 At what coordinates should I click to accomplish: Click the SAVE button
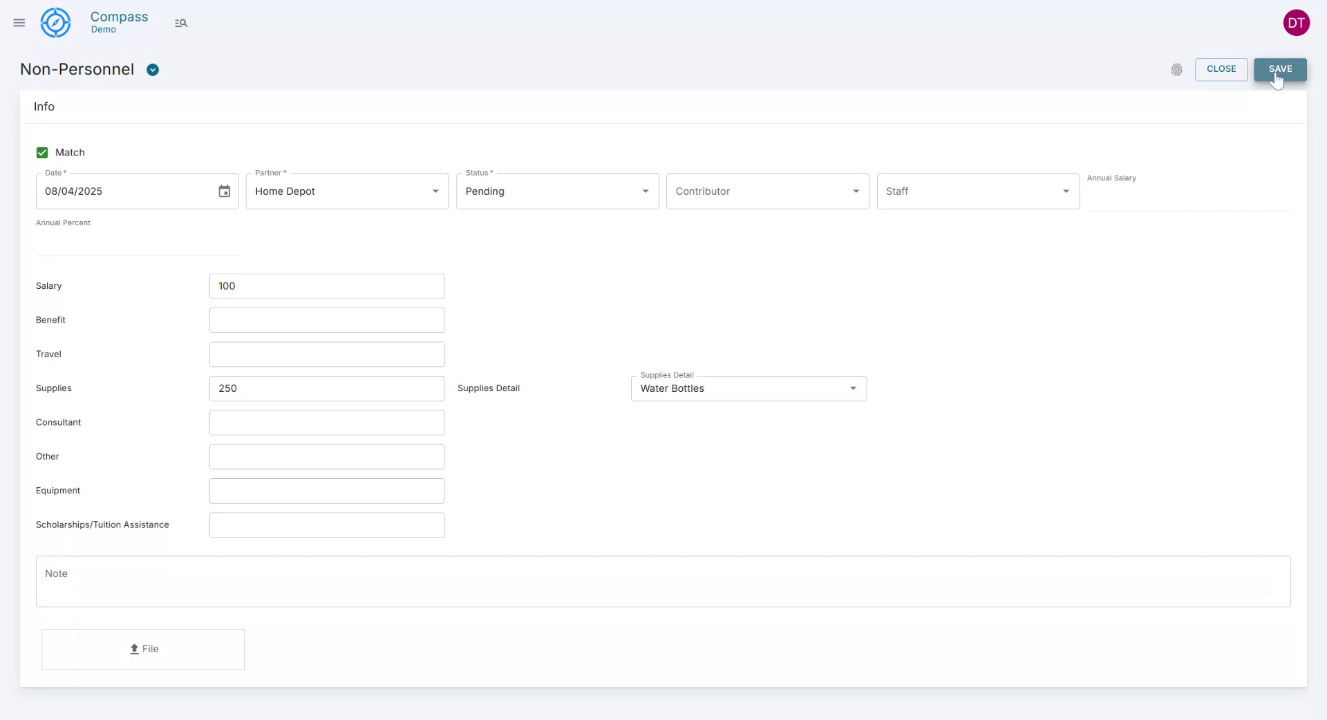pos(1280,69)
